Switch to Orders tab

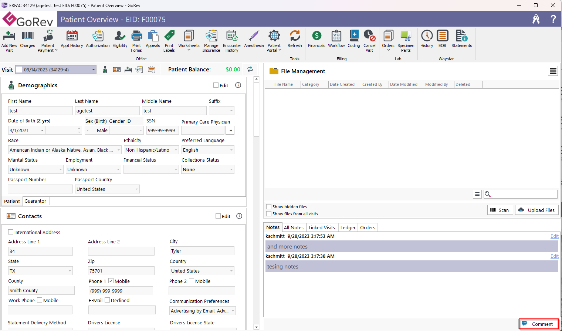coord(368,227)
